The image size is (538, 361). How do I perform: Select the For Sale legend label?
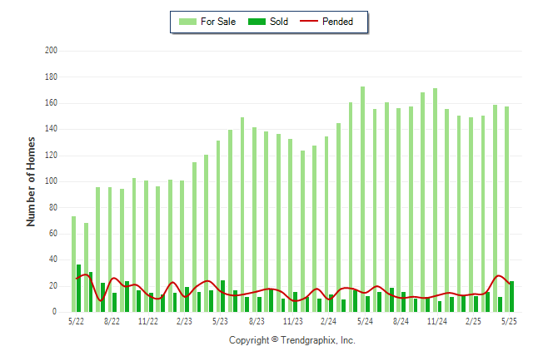click(x=218, y=22)
